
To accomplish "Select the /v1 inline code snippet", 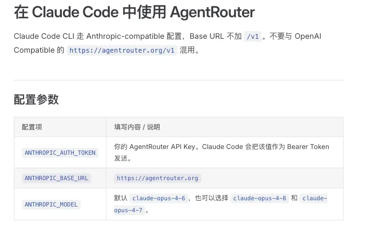I will coord(253,36).
